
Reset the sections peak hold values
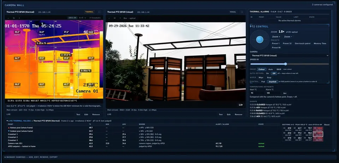[x=327, y=125]
